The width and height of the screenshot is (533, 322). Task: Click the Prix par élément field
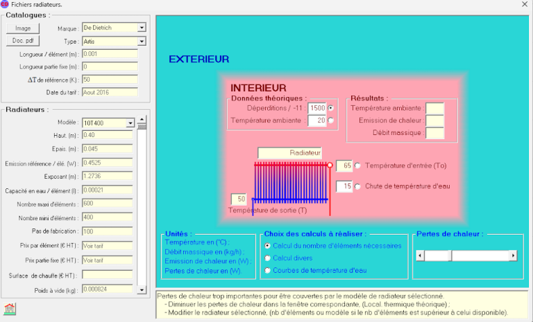108,246
